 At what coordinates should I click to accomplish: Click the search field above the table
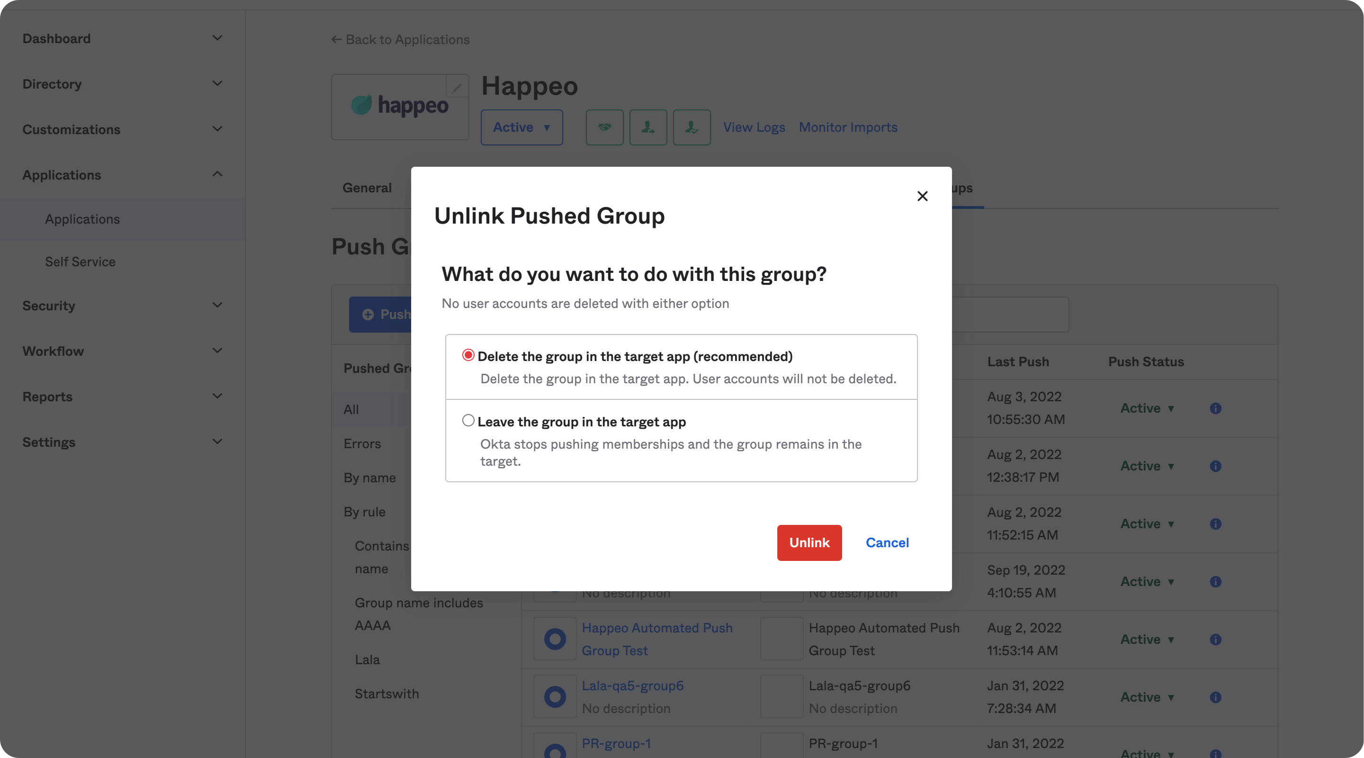pos(1010,315)
